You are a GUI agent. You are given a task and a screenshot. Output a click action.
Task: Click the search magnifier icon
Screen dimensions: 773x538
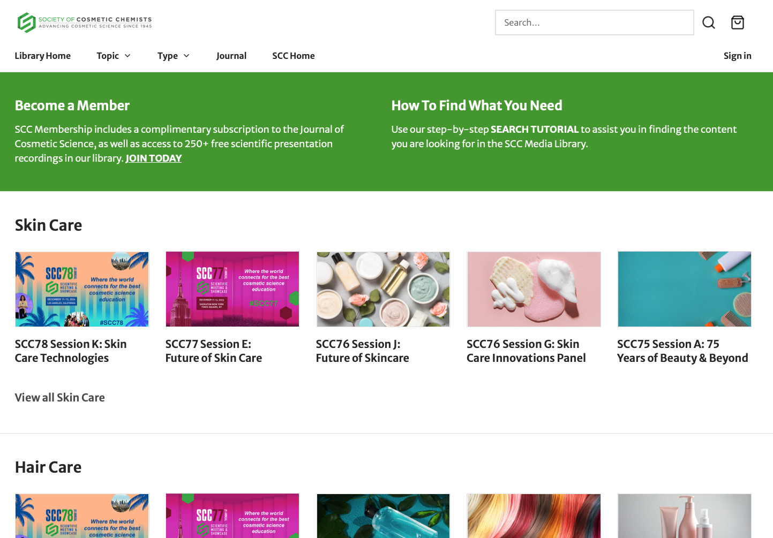[709, 22]
